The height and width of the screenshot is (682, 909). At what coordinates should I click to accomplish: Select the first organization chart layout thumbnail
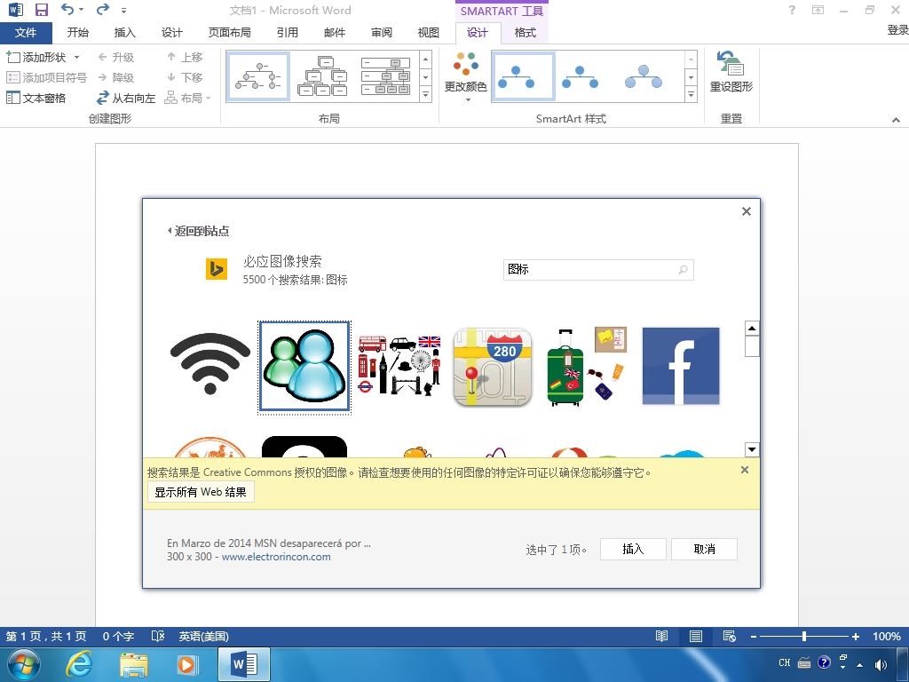(x=258, y=76)
